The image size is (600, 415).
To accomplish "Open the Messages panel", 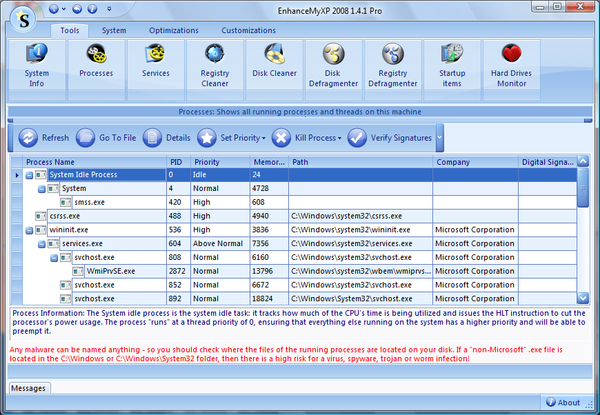I will pos(29,388).
